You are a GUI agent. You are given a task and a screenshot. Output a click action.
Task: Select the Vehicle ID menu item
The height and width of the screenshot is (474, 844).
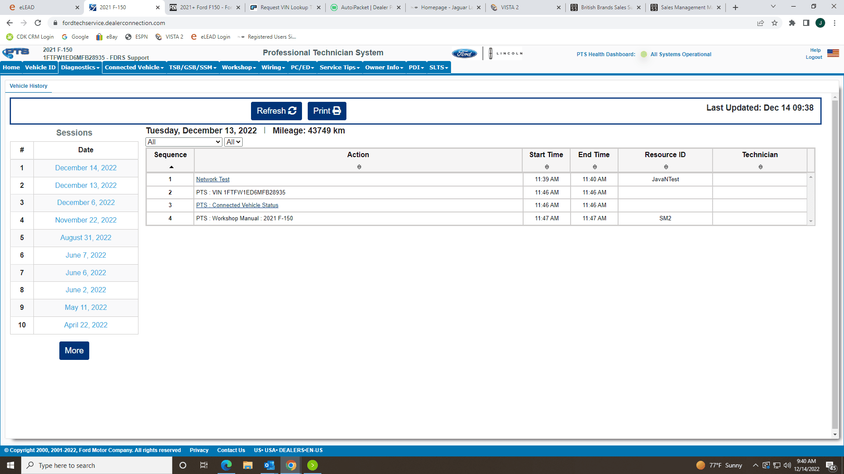[x=40, y=67]
